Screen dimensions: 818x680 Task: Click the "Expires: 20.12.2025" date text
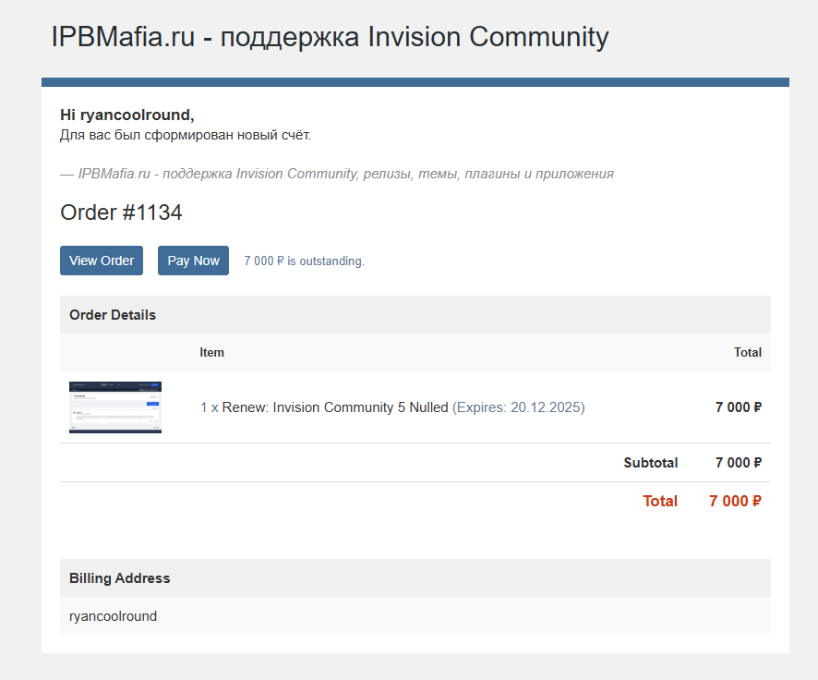click(x=518, y=407)
